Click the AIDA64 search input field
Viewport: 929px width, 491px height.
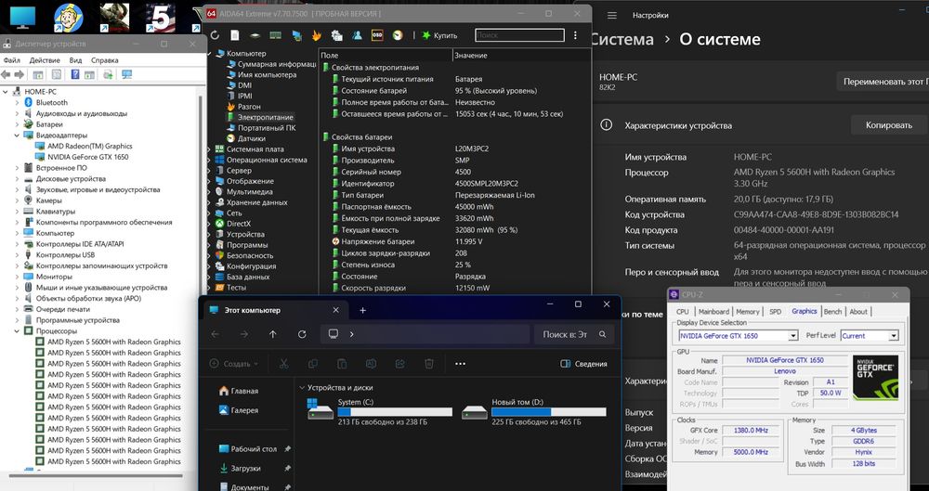pos(519,35)
